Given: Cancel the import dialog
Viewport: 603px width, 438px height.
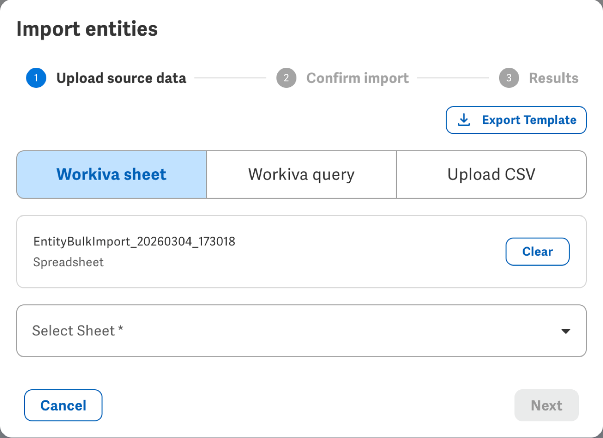Looking at the screenshot, I should point(63,406).
